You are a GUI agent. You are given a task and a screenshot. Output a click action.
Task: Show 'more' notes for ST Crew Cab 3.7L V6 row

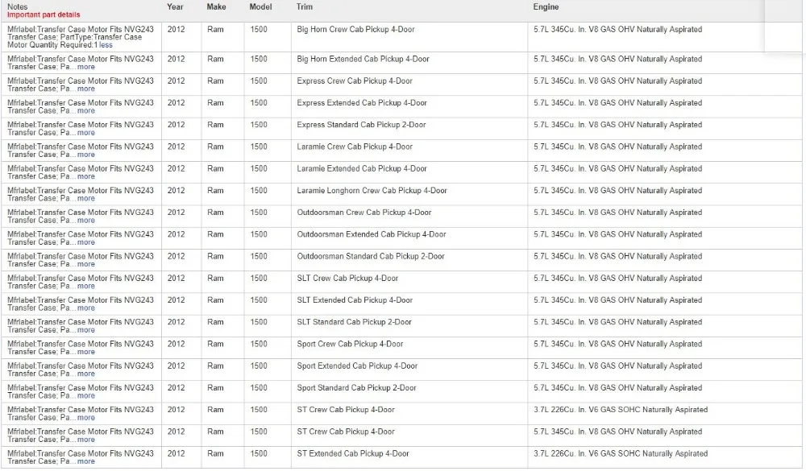click(x=86, y=418)
